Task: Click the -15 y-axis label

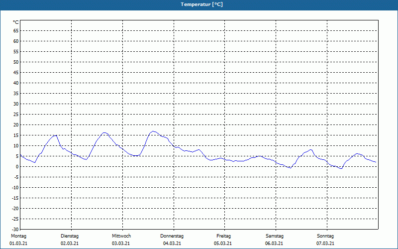Action: 15,198
